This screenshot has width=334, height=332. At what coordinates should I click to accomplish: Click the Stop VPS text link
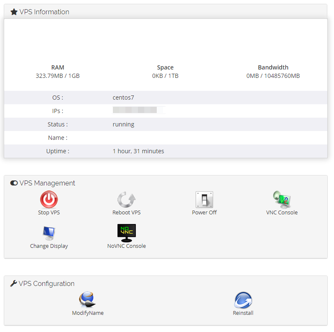coord(49,213)
